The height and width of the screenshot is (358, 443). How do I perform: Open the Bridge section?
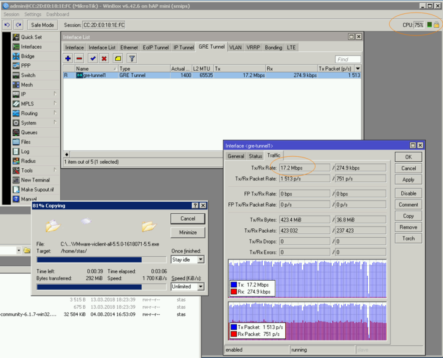pos(27,56)
